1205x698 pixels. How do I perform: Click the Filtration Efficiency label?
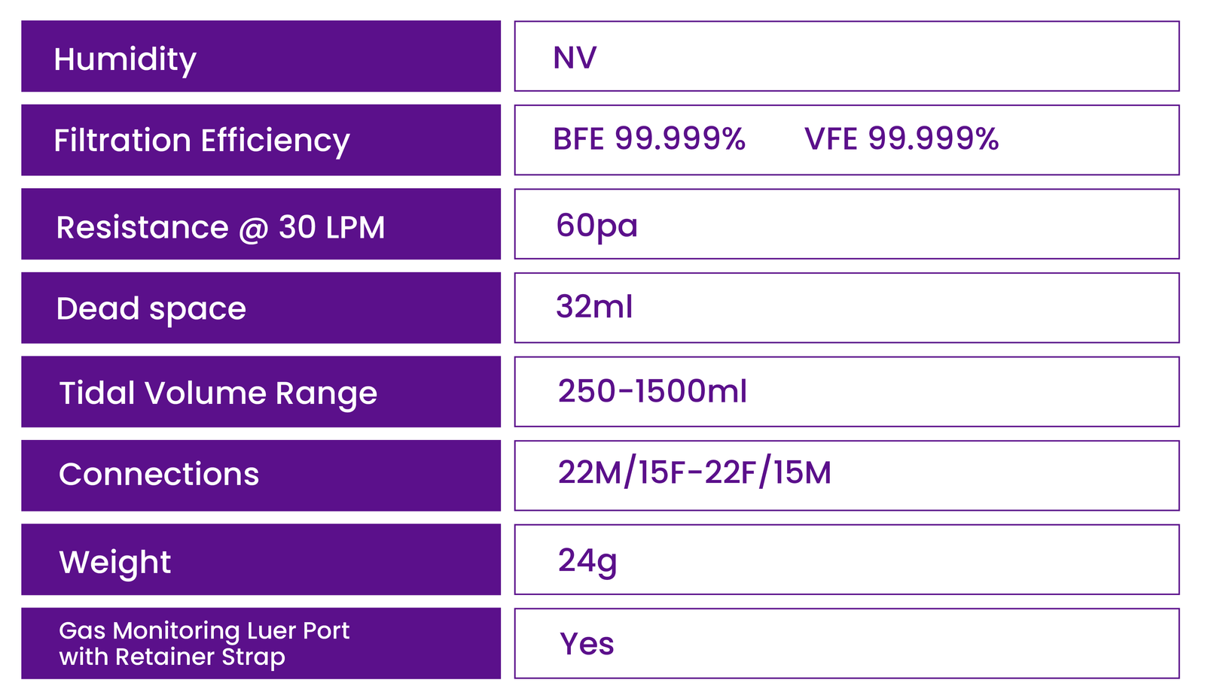pyautogui.click(x=202, y=141)
